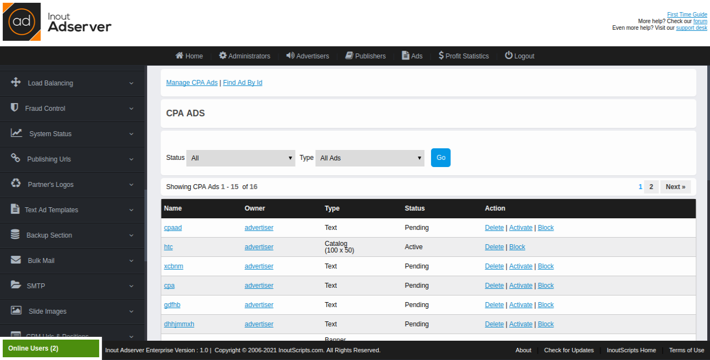This screenshot has height=360, width=710.
Task: Click the SMTP folder icon
Action: point(16,285)
